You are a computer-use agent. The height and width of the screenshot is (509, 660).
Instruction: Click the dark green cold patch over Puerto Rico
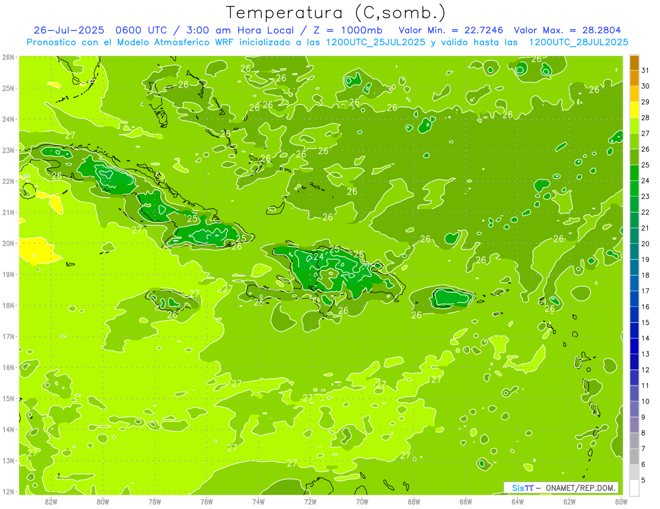452,298
